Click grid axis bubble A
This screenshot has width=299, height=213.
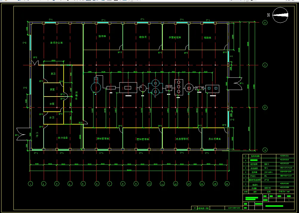pos(265,150)
